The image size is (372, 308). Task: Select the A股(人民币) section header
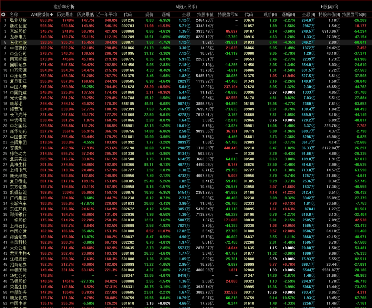[x=186, y=7]
